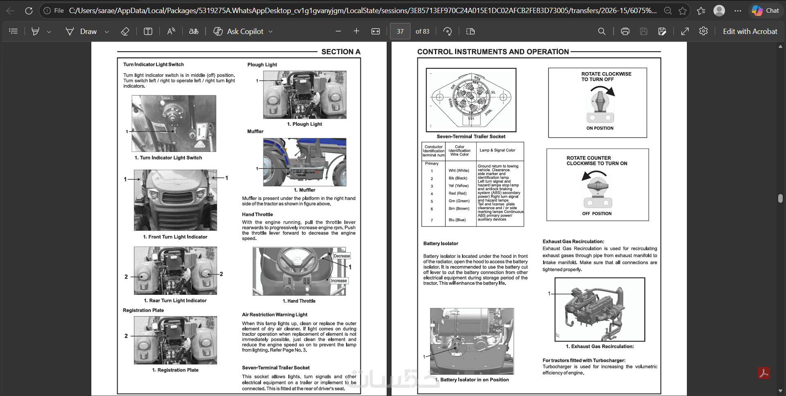Click the Save icon
This screenshot has width=786, height=396.
pyautogui.click(x=644, y=31)
